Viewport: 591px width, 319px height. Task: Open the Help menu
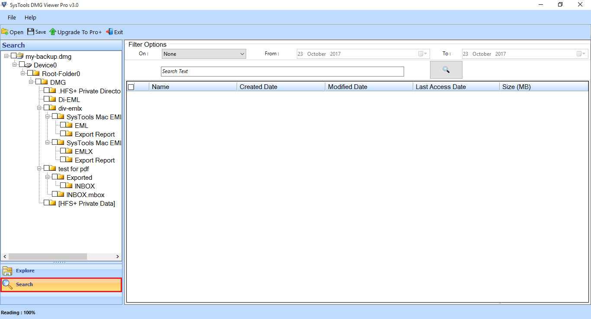point(30,18)
